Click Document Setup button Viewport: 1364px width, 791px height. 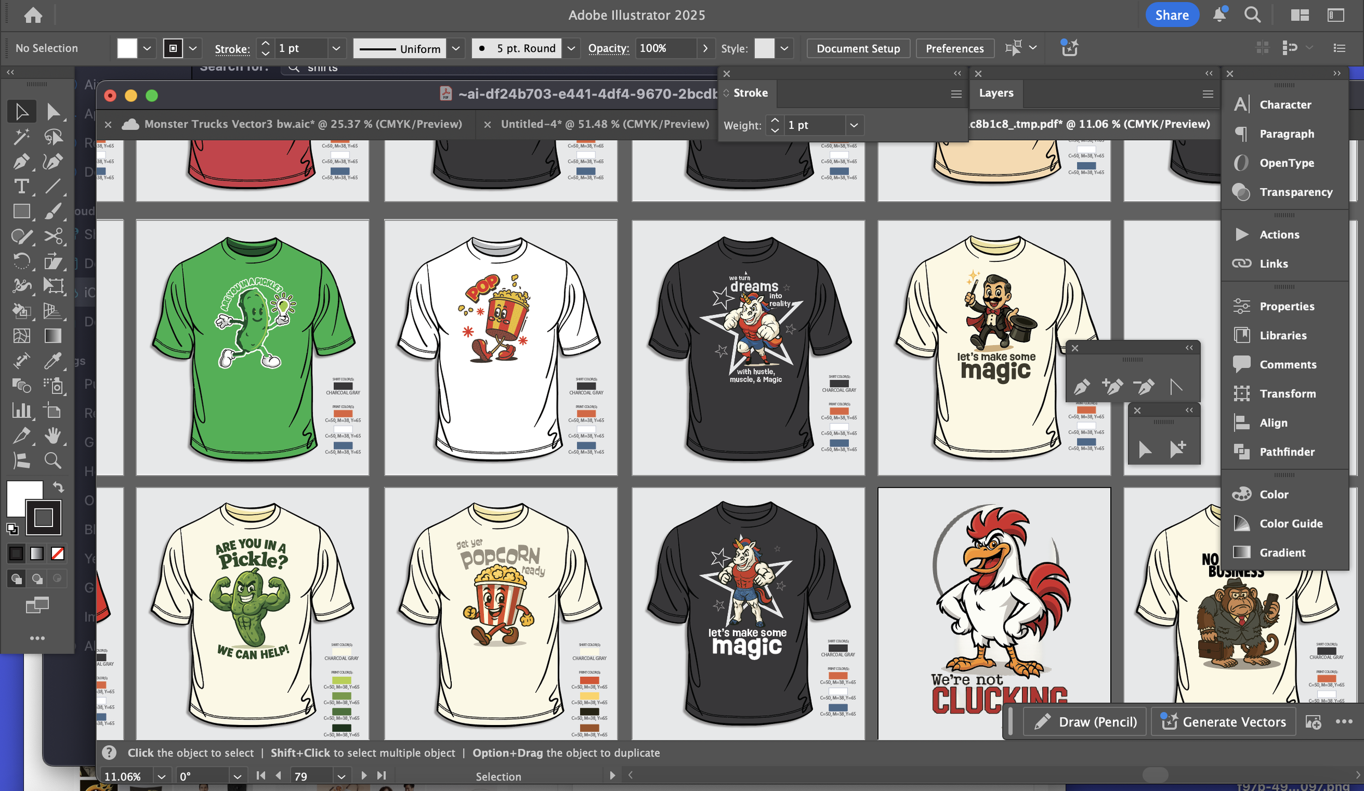(x=858, y=49)
